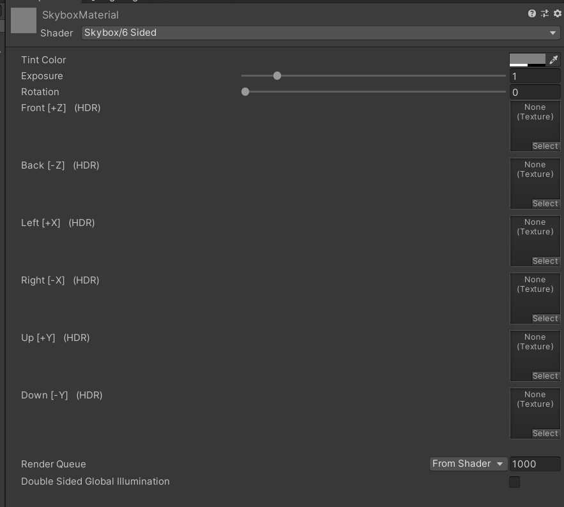564x507 pixels.
Task: Click the Left [+X] texture slot
Action: (535, 241)
